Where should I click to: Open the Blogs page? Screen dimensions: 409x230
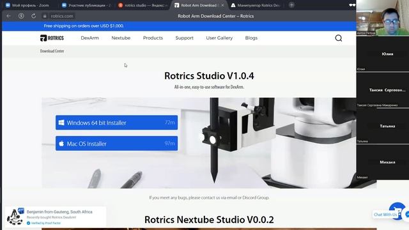pyautogui.click(x=251, y=38)
